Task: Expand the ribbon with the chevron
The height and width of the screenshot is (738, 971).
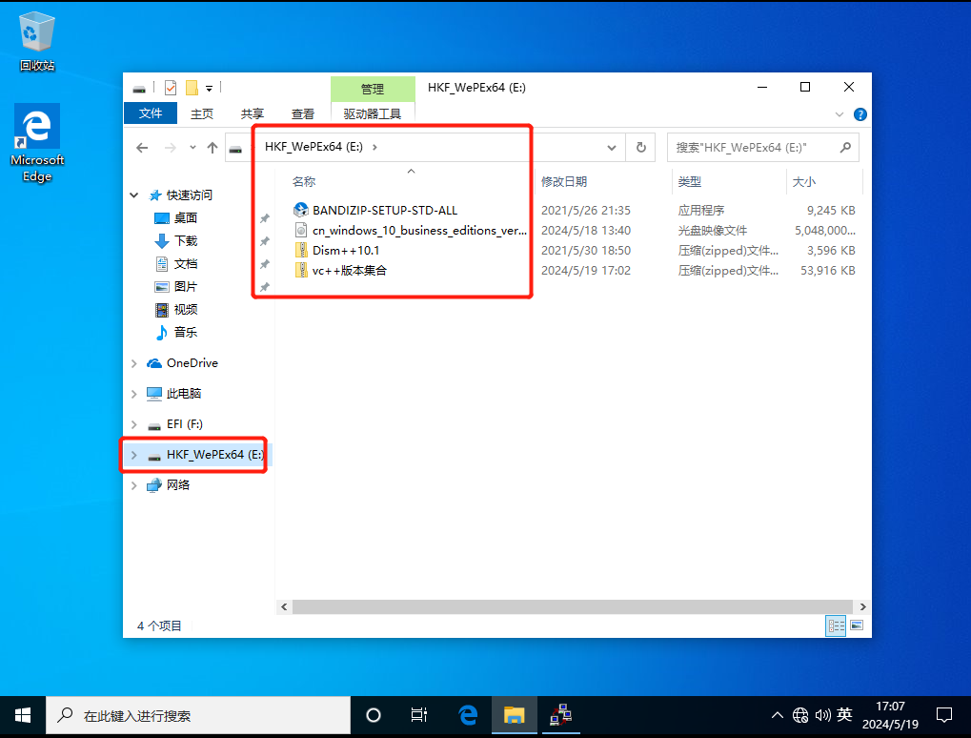Action: (x=840, y=114)
